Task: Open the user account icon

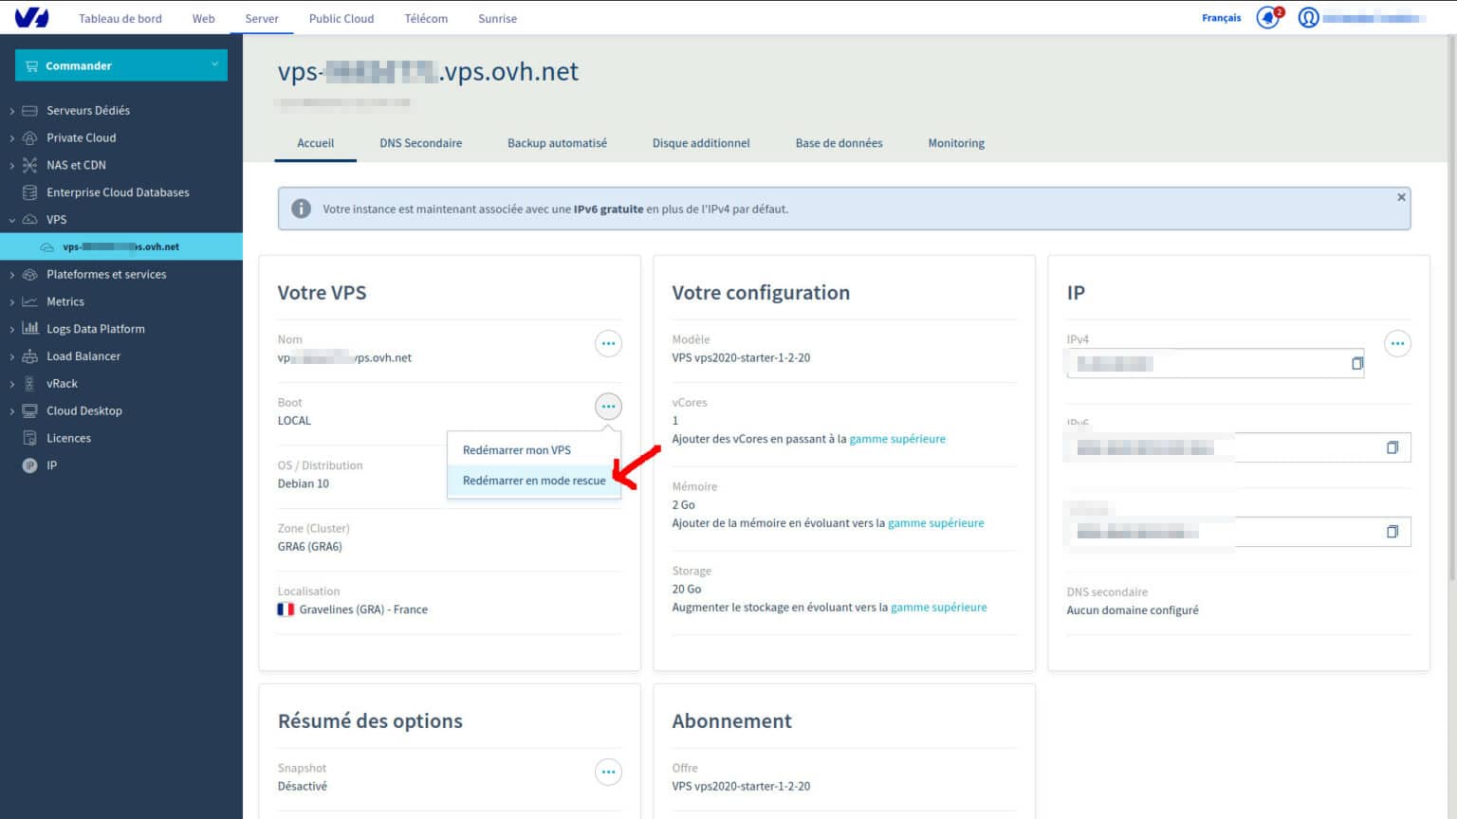Action: [1307, 16]
